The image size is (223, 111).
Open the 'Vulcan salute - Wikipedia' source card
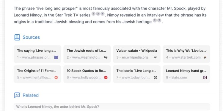pos(137,54)
